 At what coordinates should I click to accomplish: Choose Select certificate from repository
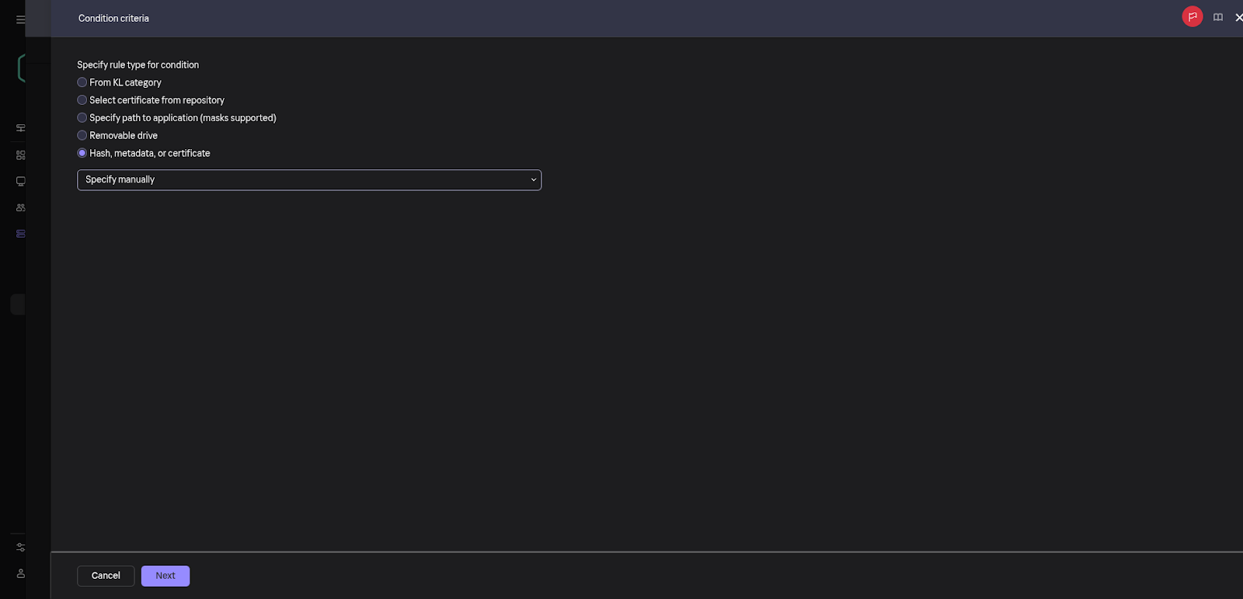(x=82, y=100)
